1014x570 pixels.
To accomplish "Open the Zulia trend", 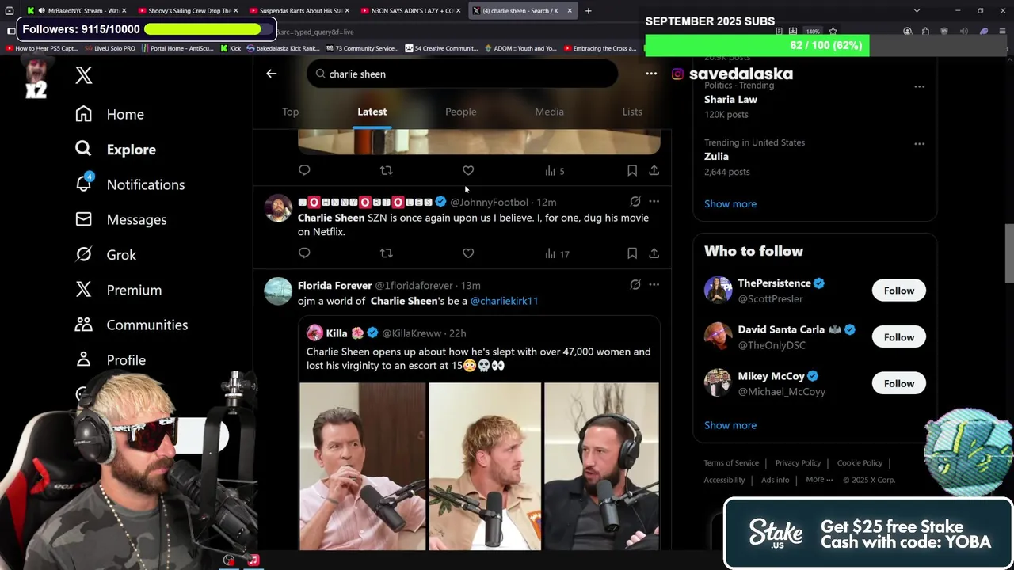I will click(x=716, y=157).
